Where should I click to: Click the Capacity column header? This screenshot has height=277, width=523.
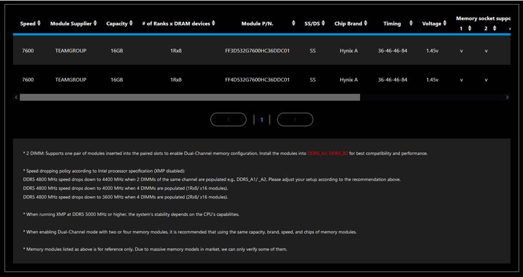click(117, 24)
